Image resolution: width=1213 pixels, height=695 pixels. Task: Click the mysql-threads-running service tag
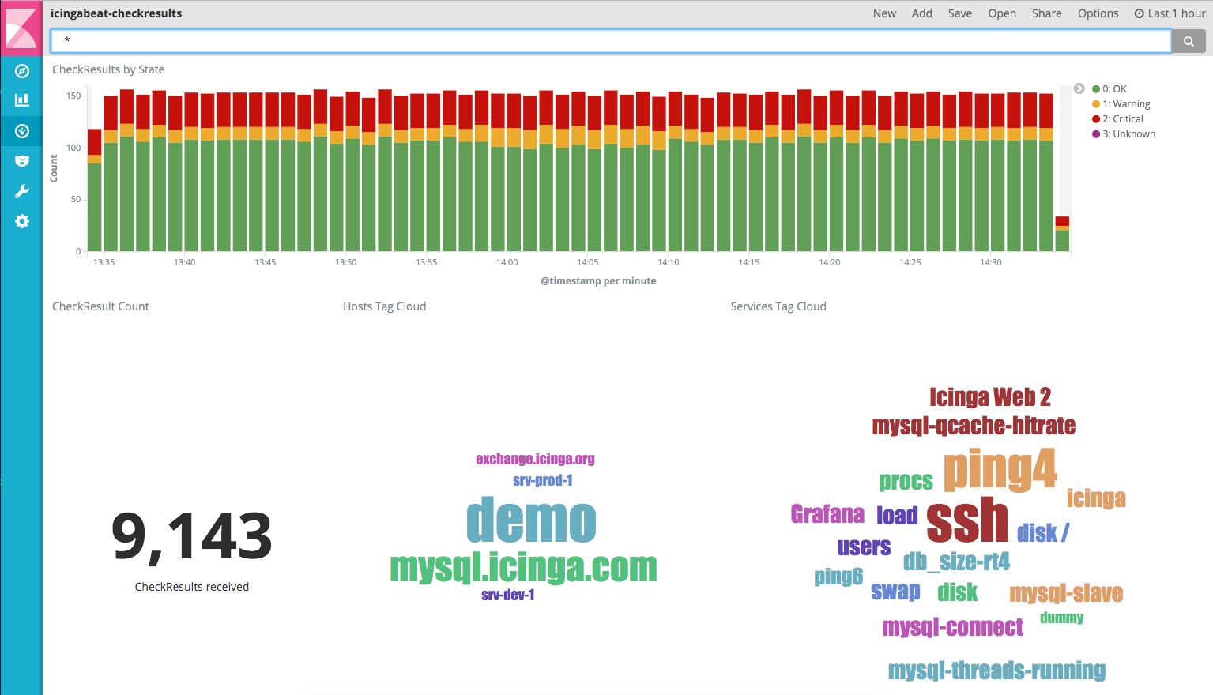pos(996,671)
